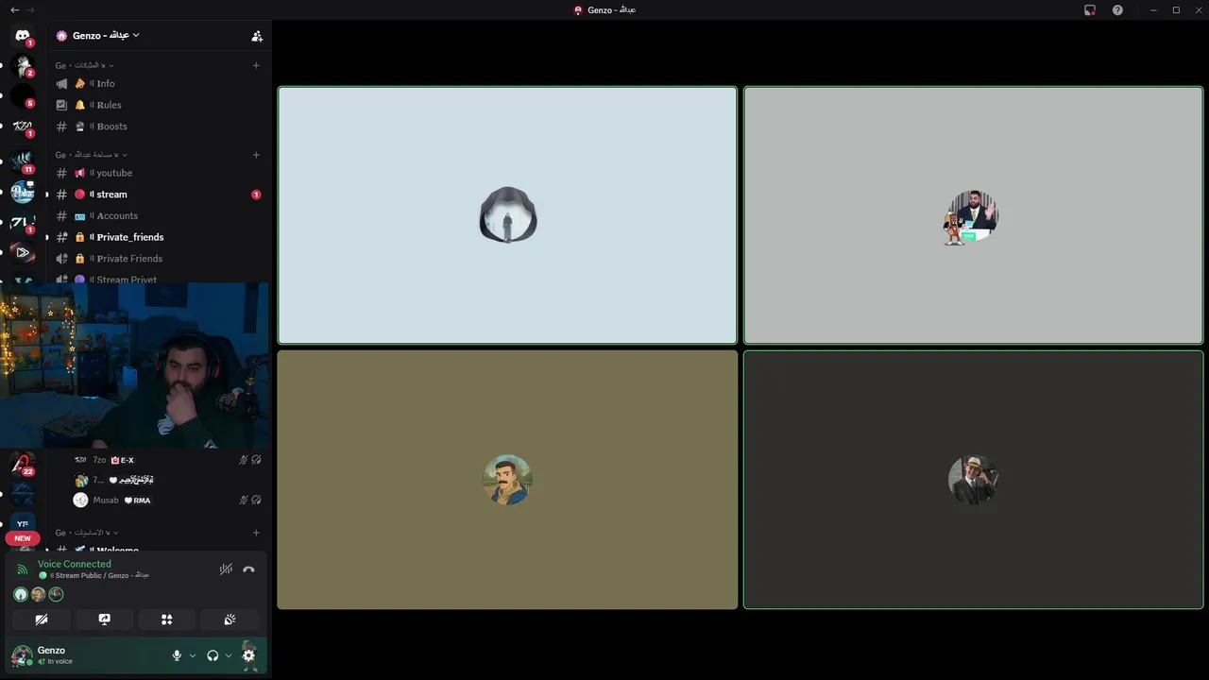Toggle noise suppression in voice panel

click(x=226, y=569)
